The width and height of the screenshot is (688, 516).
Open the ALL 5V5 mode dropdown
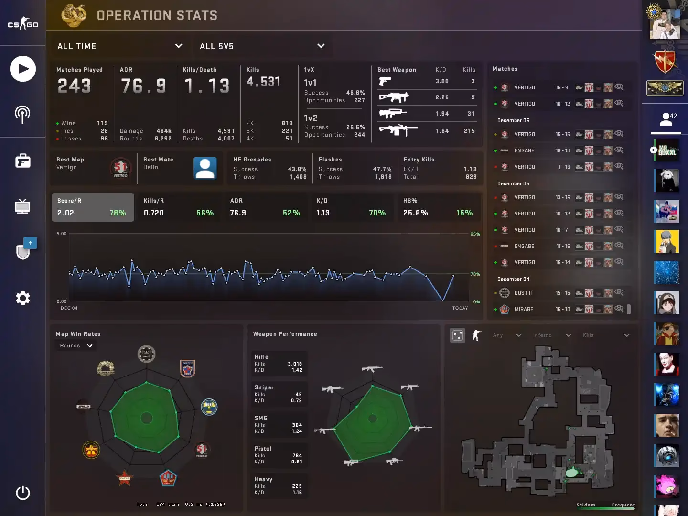click(262, 46)
